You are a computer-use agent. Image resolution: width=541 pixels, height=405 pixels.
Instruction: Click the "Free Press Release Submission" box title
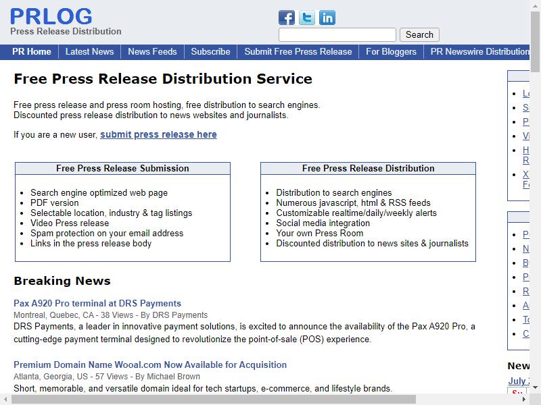tap(122, 168)
